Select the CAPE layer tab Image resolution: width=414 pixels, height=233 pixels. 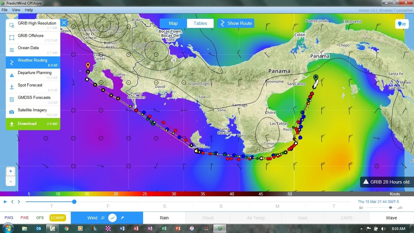pos(346,218)
